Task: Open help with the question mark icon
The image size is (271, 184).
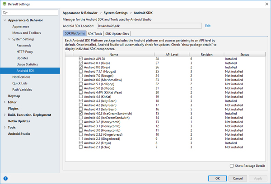Action: 5,178
